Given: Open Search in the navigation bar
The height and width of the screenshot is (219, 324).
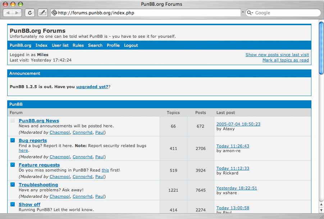Looking at the screenshot, I should 95,45.
